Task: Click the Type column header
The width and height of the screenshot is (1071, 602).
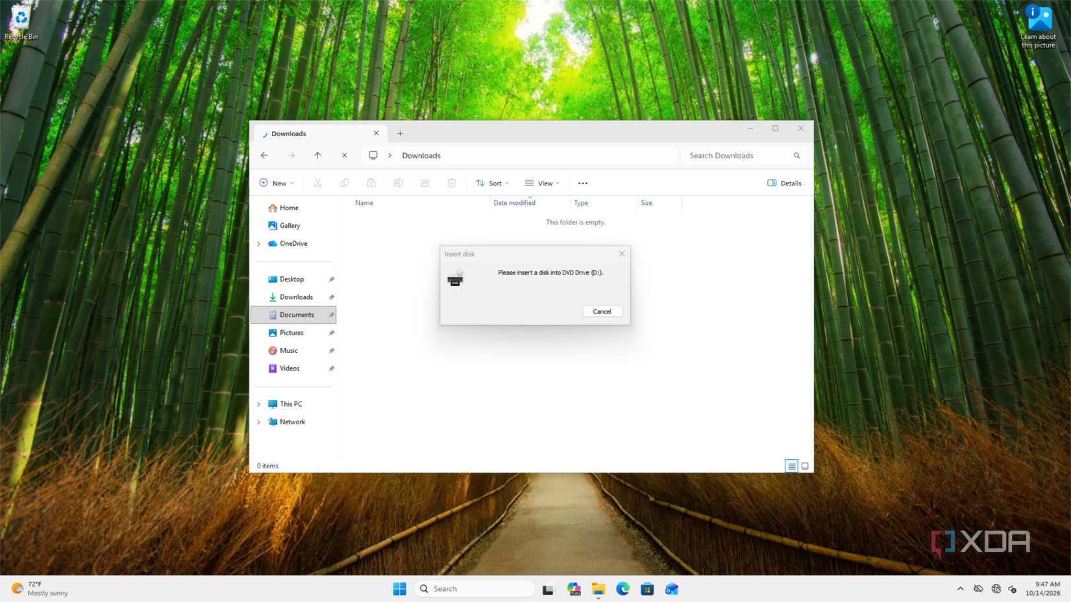Action: [581, 203]
